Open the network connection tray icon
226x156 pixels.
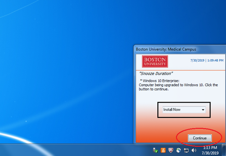coord(186,150)
